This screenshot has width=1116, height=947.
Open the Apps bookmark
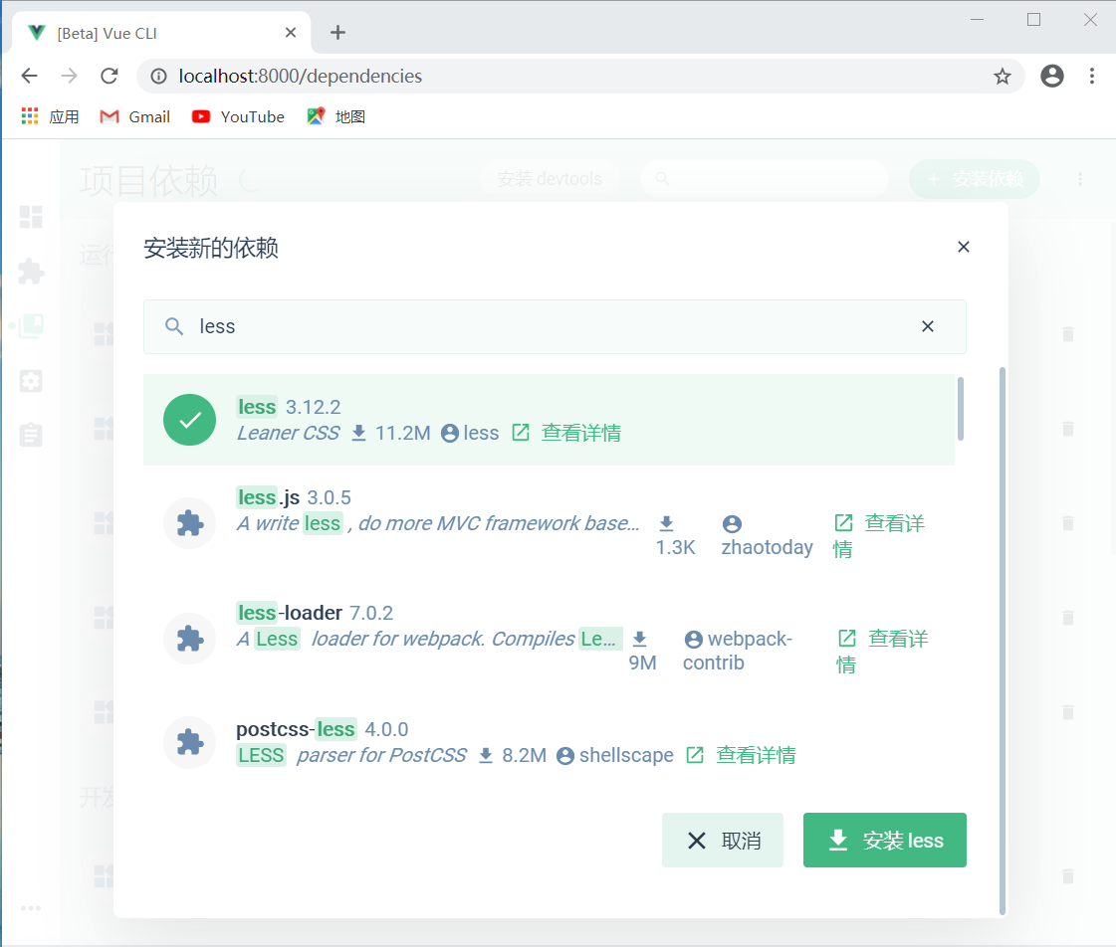point(50,116)
